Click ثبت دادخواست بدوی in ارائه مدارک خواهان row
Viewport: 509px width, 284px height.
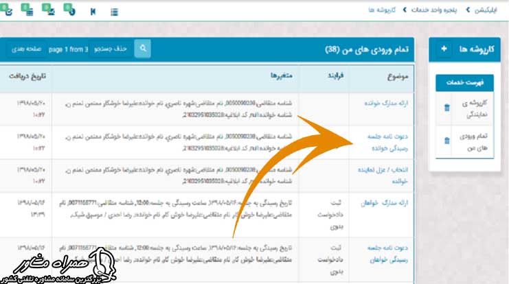tap(330, 215)
